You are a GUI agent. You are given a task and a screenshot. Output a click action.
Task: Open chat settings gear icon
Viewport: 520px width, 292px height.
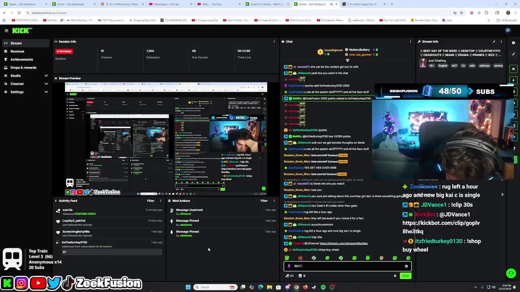[395, 276]
